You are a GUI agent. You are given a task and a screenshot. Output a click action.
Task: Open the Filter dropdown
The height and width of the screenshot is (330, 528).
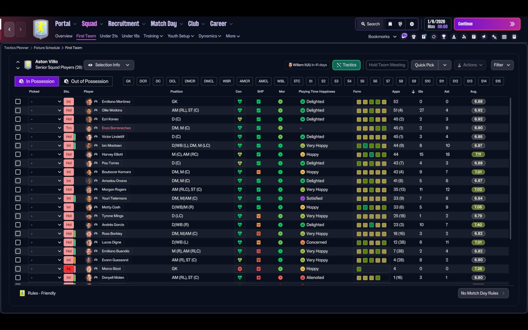tap(502, 65)
